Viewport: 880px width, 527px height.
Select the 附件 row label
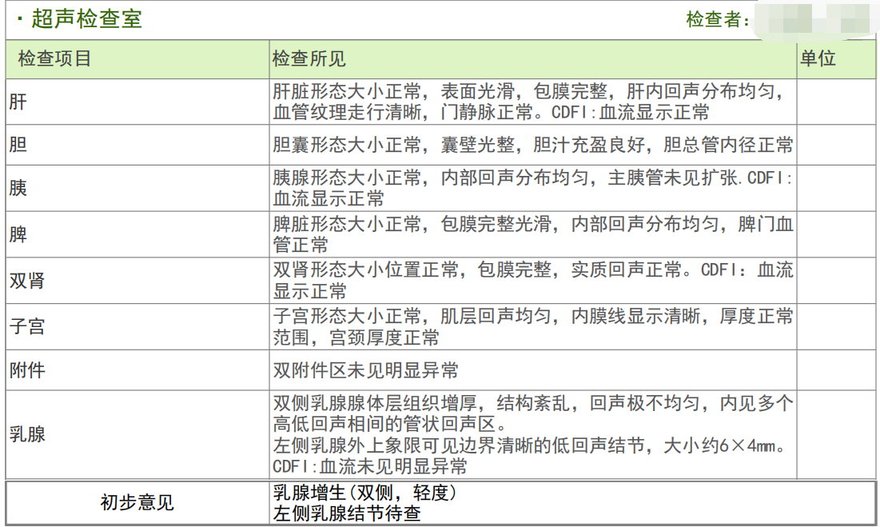27,369
